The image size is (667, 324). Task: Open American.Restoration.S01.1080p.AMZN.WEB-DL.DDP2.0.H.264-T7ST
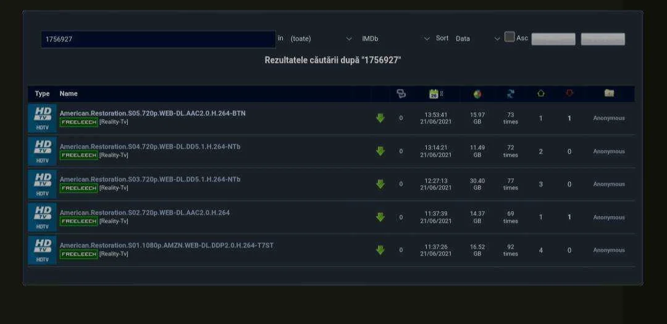[x=166, y=246]
